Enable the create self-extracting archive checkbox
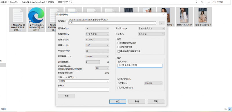The image size is (232, 112). (119, 43)
